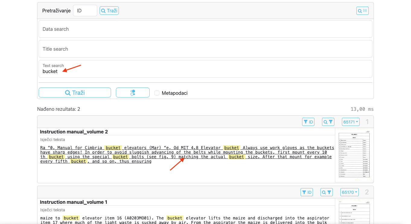The height and width of the screenshot is (224, 411).
Task: Open the 65170 dropdown menu
Action: click(349, 192)
